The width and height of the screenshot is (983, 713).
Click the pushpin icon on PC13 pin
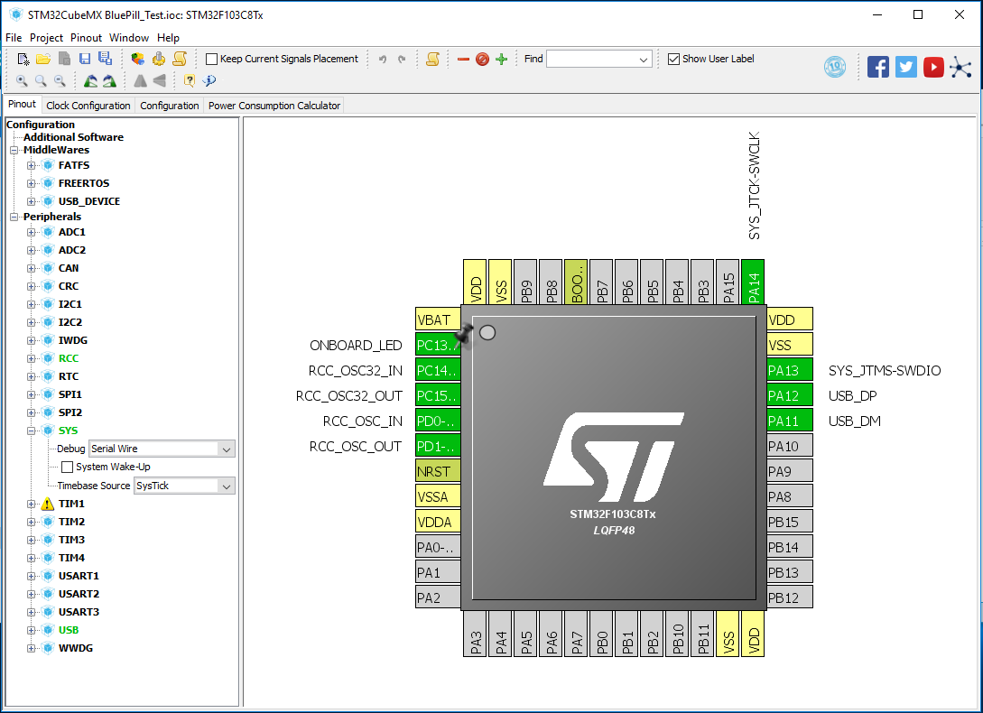pos(464,334)
